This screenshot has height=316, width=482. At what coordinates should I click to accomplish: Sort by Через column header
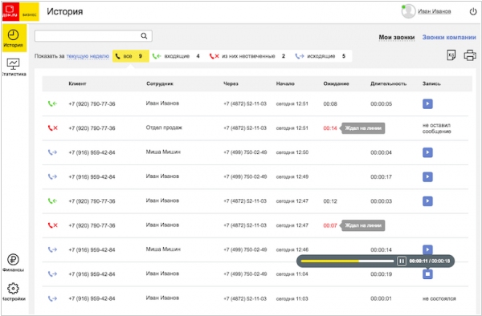click(231, 83)
